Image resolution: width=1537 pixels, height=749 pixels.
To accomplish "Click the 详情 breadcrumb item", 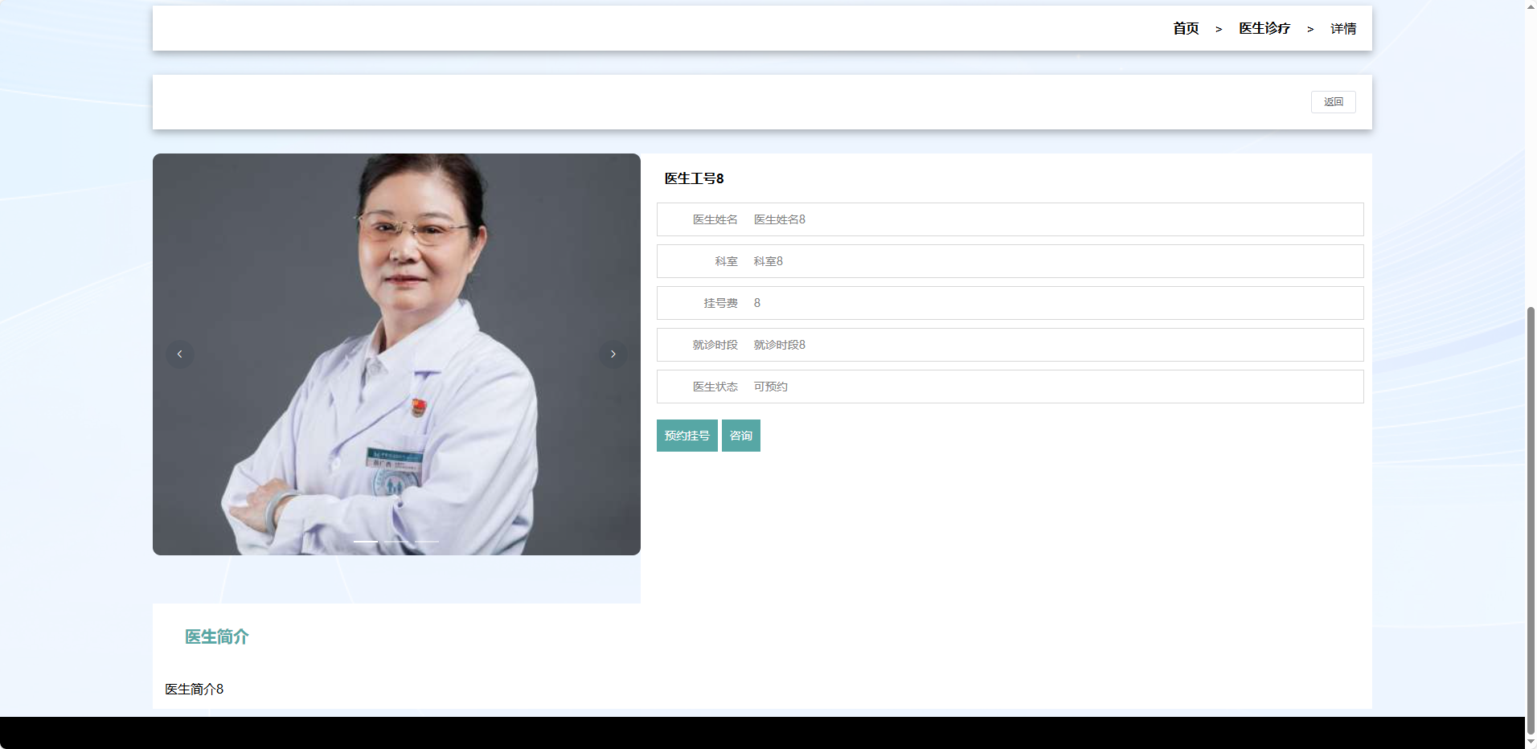I will pos(1343,29).
